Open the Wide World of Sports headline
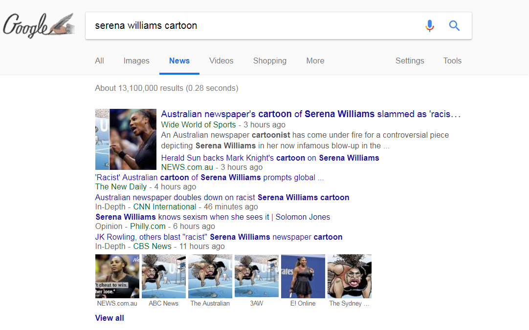This screenshot has width=529, height=330. pyautogui.click(x=310, y=114)
